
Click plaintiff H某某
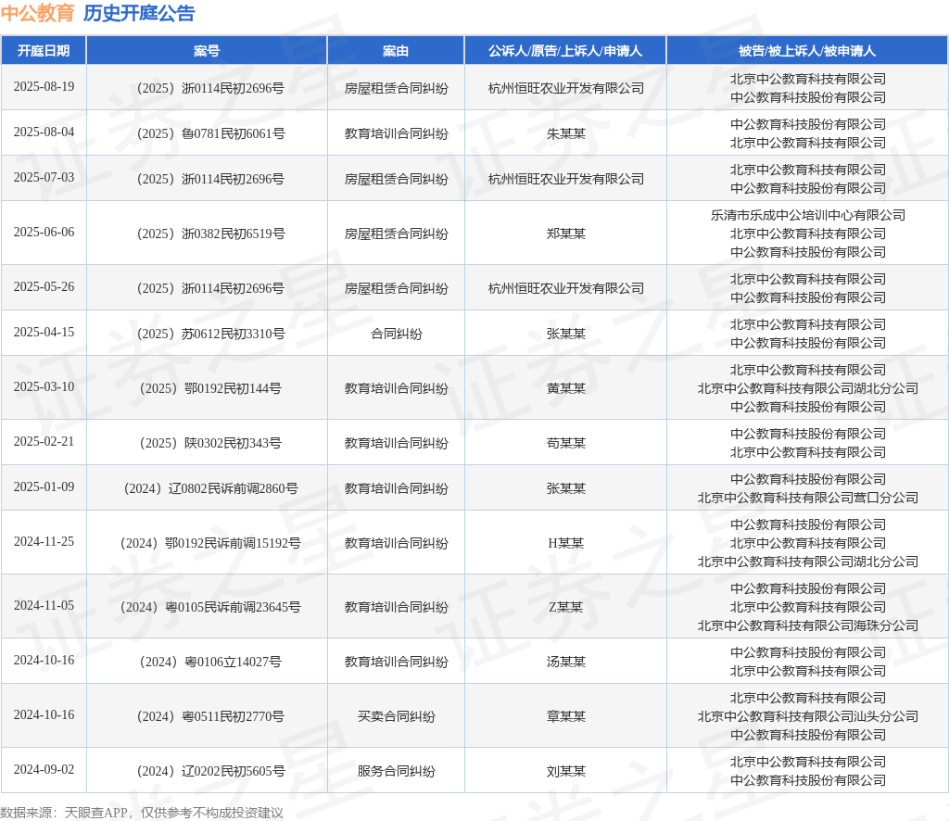(x=566, y=543)
